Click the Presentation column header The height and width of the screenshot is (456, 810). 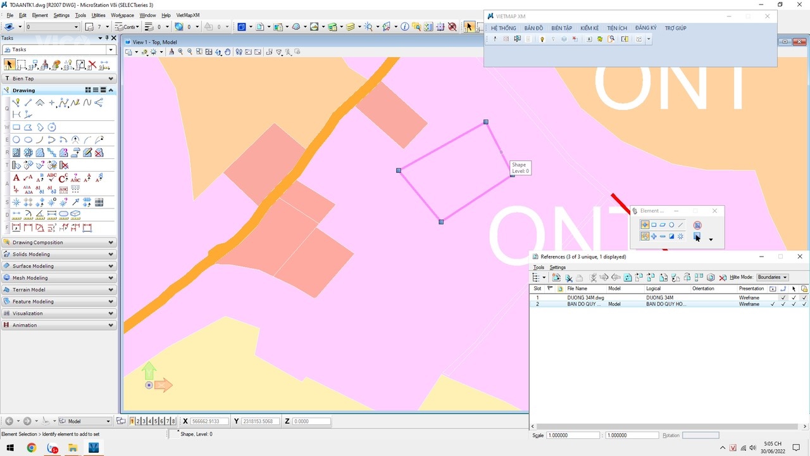751,289
